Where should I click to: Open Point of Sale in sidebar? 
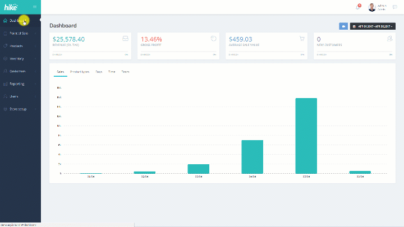[x=19, y=33]
